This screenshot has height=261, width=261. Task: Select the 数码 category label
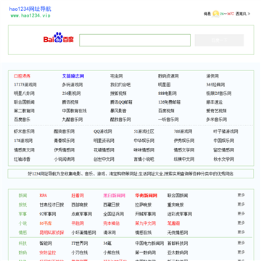[22, 253]
